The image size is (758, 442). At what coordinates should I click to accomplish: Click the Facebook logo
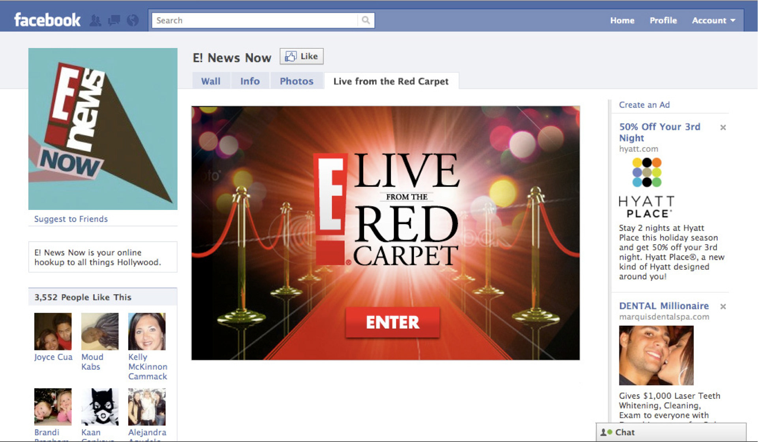(x=47, y=20)
